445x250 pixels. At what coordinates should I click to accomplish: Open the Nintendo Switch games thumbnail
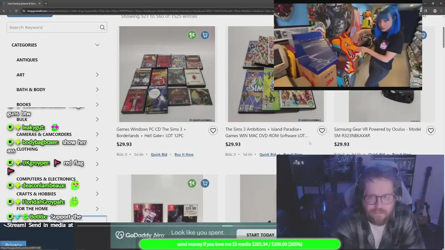pyautogui.click(x=167, y=198)
